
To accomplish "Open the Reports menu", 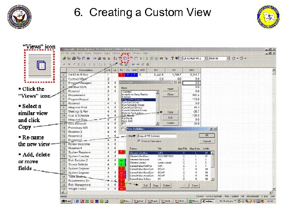I will coord(97,53).
